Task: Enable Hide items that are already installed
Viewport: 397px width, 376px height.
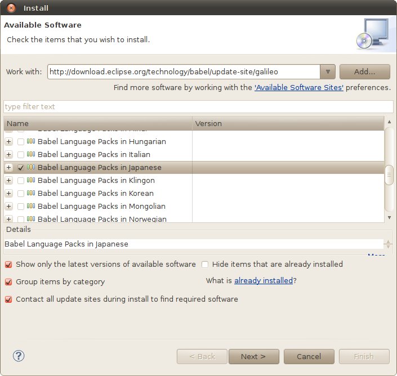Action: 205,265
